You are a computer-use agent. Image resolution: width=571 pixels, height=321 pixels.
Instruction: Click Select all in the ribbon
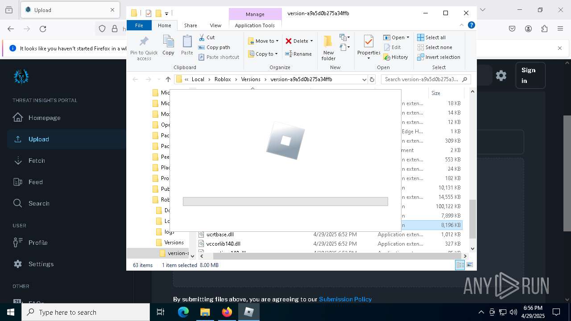(x=431, y=37)
